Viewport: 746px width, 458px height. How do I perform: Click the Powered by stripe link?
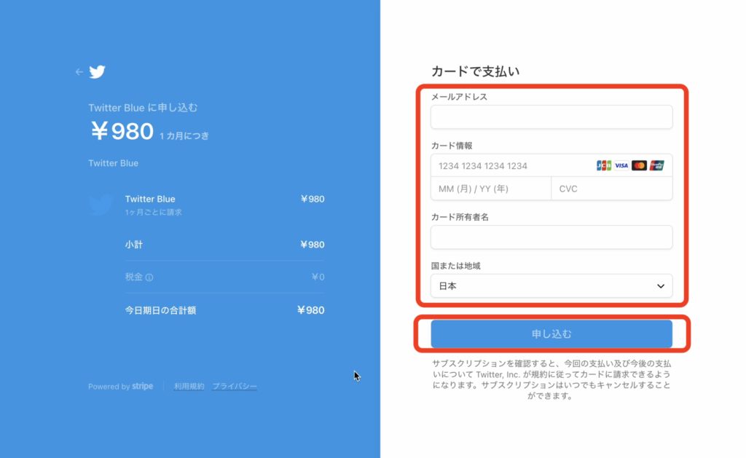point(121,386)
